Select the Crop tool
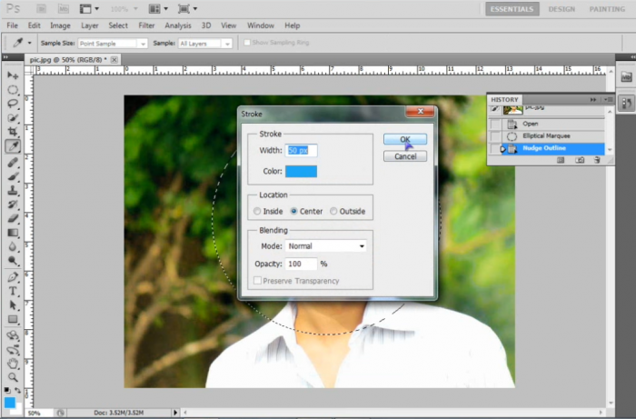636x419 pixels. pos(14,132)
